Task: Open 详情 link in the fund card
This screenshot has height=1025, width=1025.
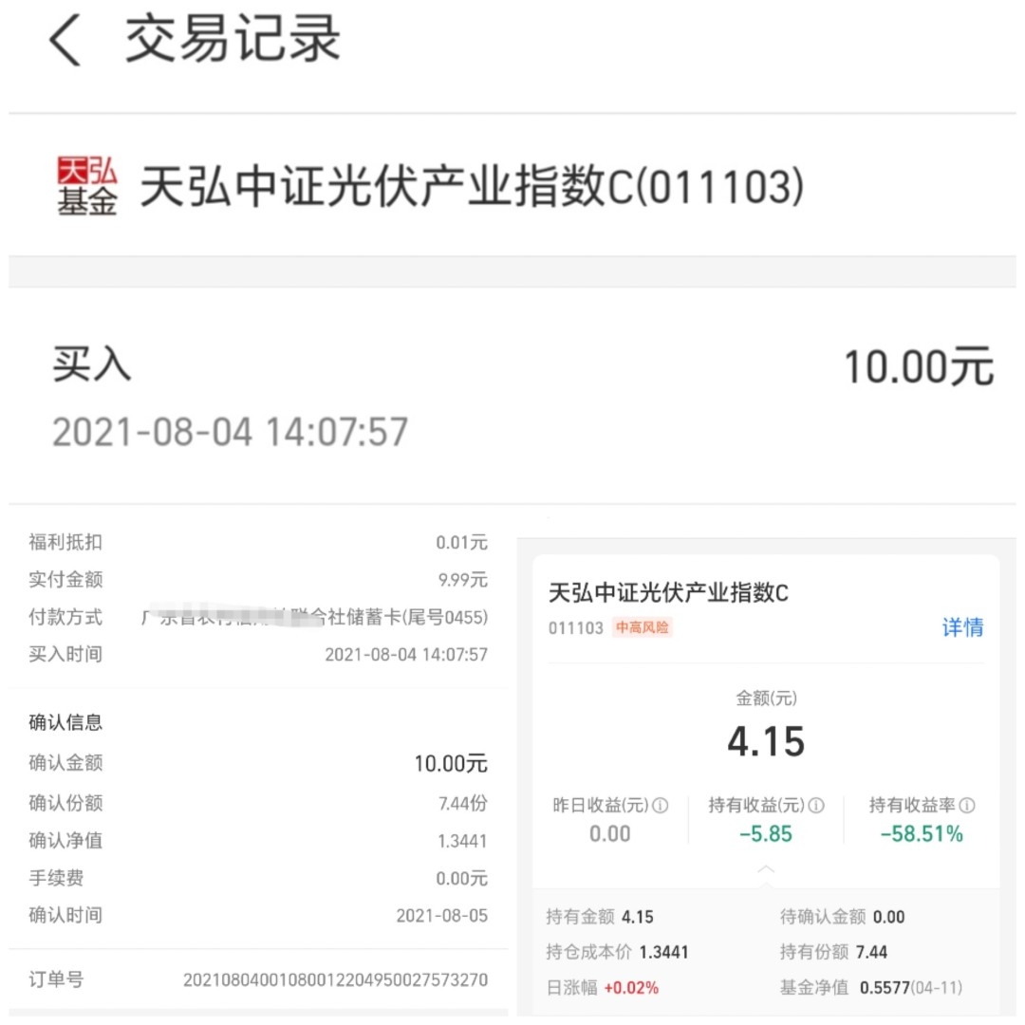Action: 962,627
